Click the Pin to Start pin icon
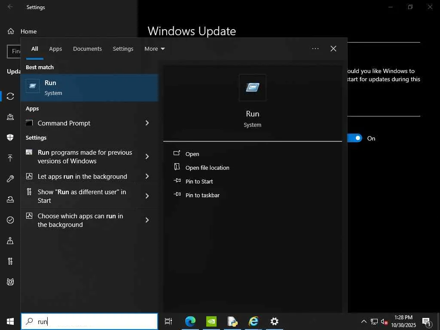 (x=177, y=180)
